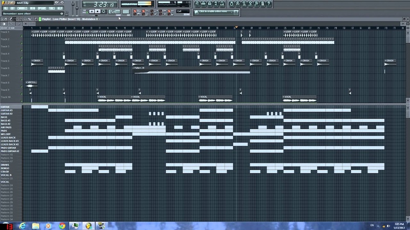
Task: Open the FILE menu
Action: click(x=6, y=8)
